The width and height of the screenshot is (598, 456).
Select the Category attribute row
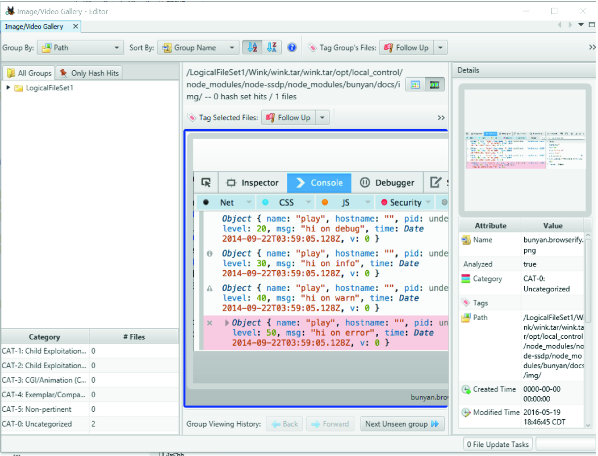tap(522, 283)
